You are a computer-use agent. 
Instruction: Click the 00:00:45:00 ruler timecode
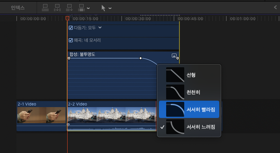pos(190,19)
